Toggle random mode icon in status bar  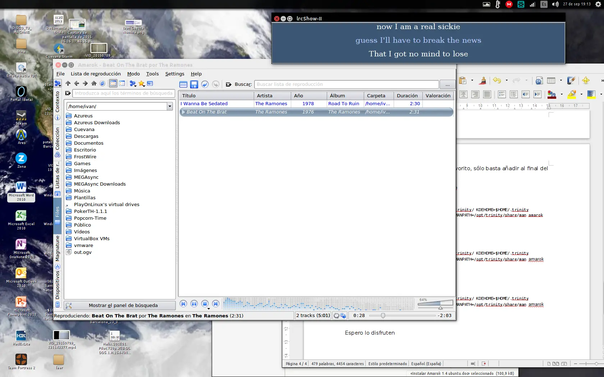pos(343,316)
